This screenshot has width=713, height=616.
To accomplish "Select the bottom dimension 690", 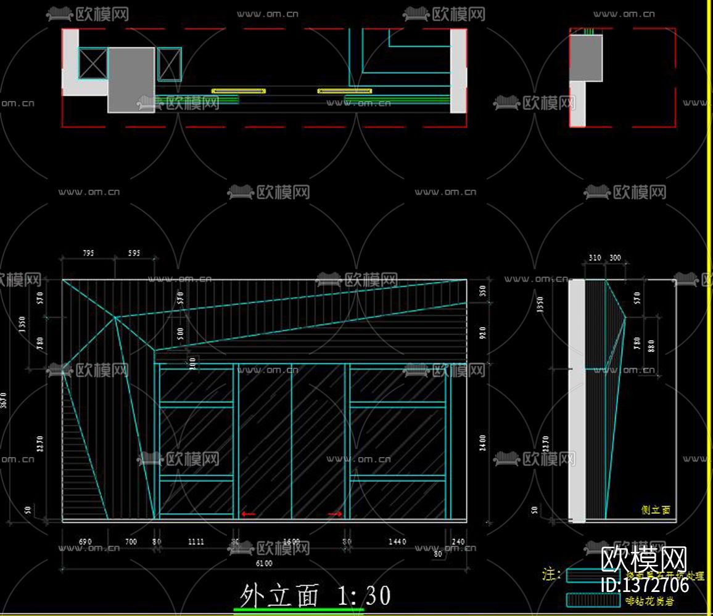I will (x=85, y=541).
